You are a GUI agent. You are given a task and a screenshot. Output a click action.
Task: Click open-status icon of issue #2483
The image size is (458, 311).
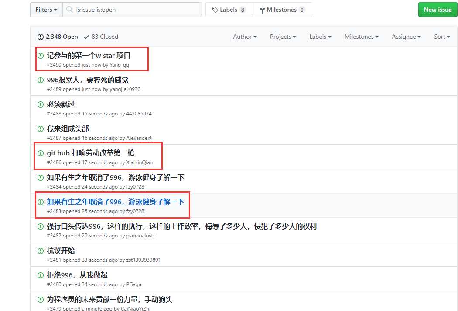[41, 202]
